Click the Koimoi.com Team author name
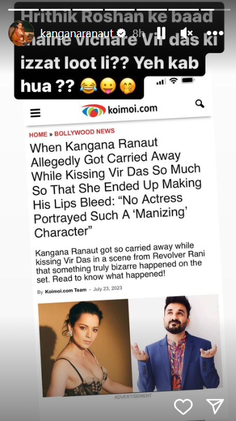This screenshot has height=421, width=236. tap(65, 291)
